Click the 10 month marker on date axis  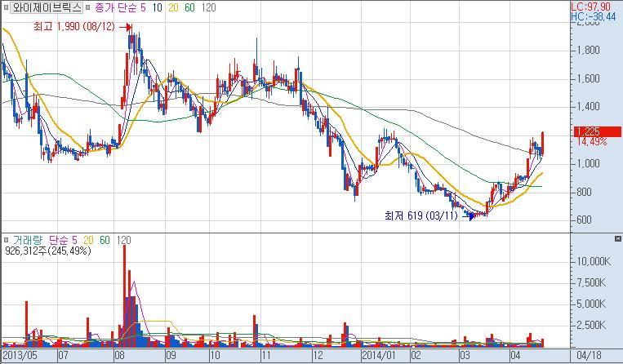(215, 355)
